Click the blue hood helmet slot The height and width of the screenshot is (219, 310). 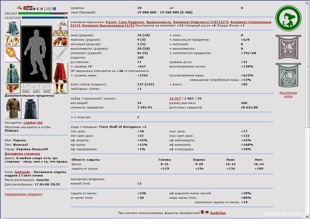(12, 28)
